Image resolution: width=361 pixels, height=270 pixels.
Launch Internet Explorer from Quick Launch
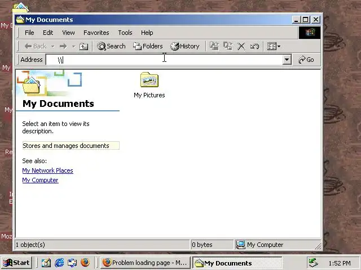(59, 263)
